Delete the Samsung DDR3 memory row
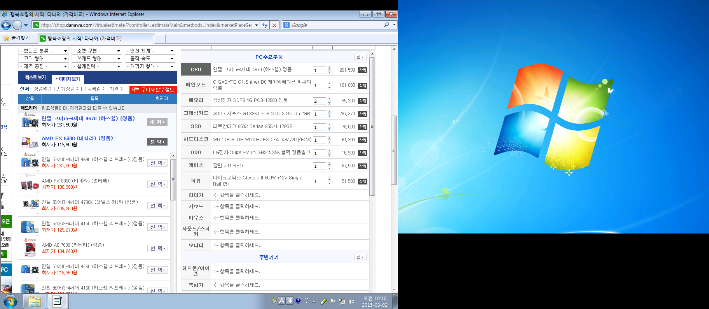The height and width of the screenshot is (309, 709). 362,101
